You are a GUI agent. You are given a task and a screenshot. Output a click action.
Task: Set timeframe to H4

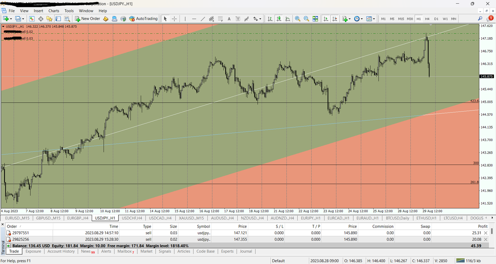[427, 19]
